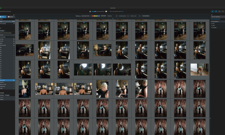225x135 pixels.
Task: Switch to the second left panel tab
Action: pyautogui.click(x=11, y=17)
